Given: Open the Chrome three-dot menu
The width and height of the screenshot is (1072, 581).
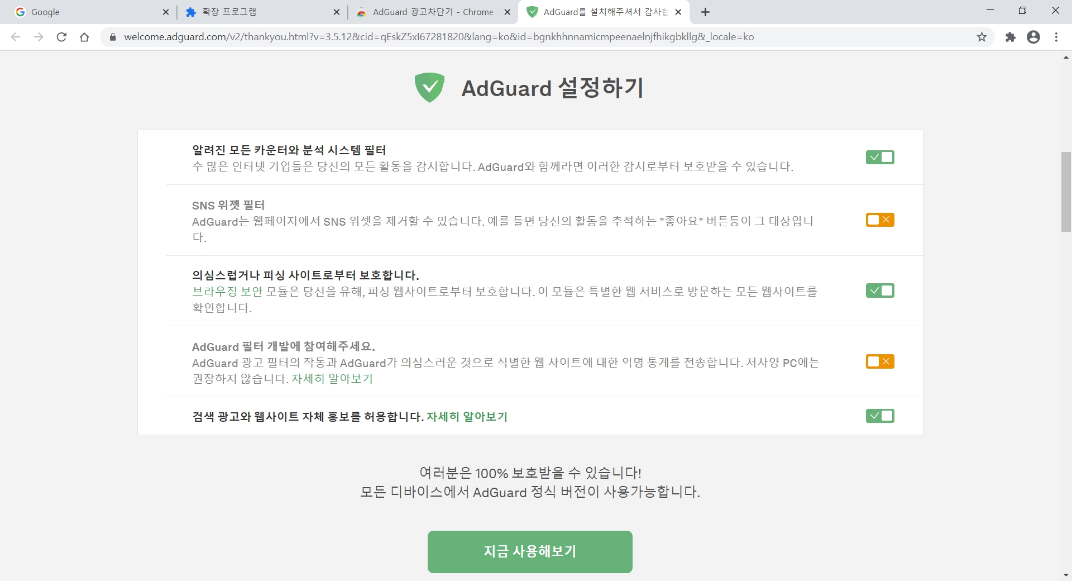Looking at the screenshot, I should point(1056,37).
